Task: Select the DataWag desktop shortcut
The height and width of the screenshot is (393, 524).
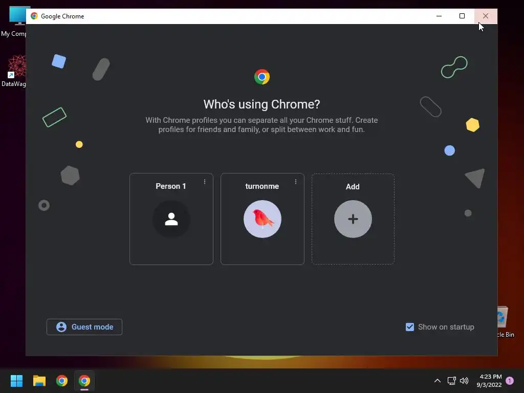Action: point(13,71)
